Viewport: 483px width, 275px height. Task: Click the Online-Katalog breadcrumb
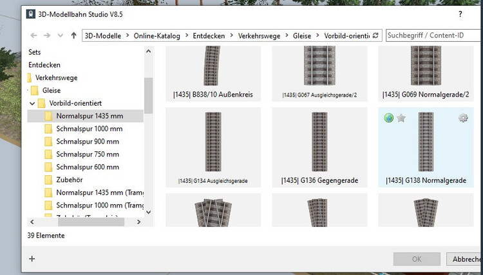[156, 35]
